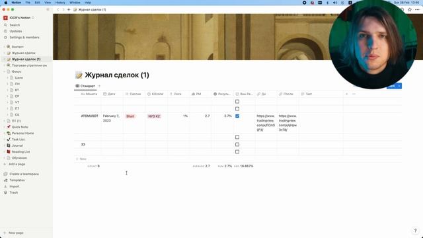Open the Updates inbox

pos(16,31)
